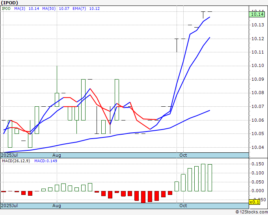Click the 0.050 MACD axis label
The image size is (268, 215).
point(258,182)
